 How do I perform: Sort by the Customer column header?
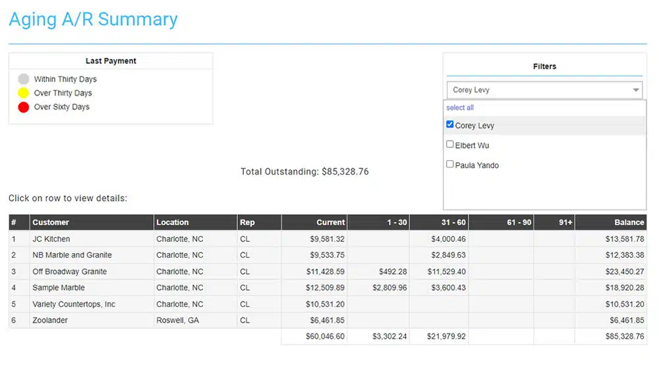pyautogui.click(x=51, y=222)
